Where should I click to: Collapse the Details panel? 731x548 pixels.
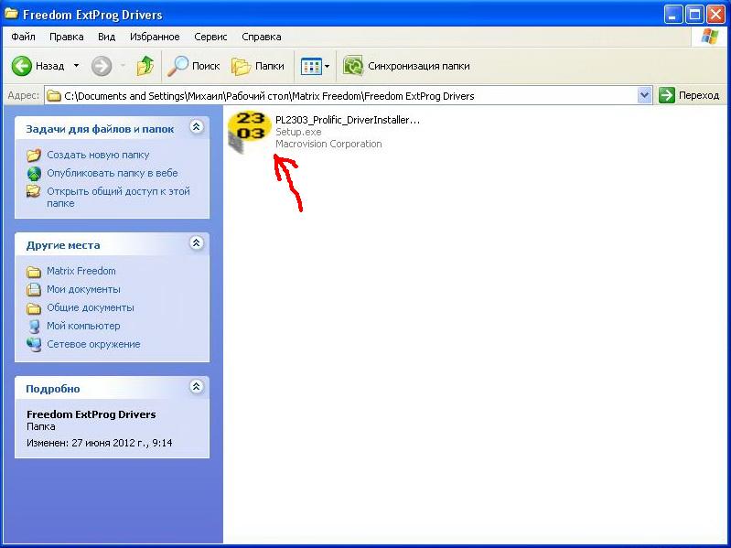[196, 387]
